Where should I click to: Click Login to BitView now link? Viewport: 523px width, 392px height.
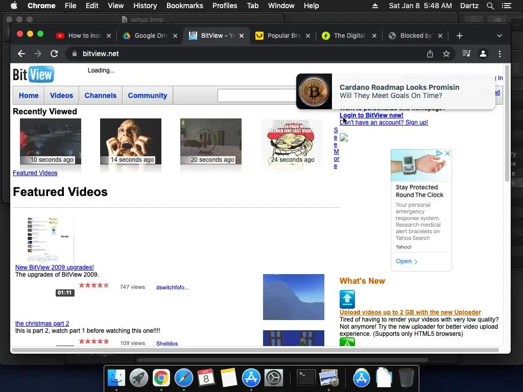371,115
